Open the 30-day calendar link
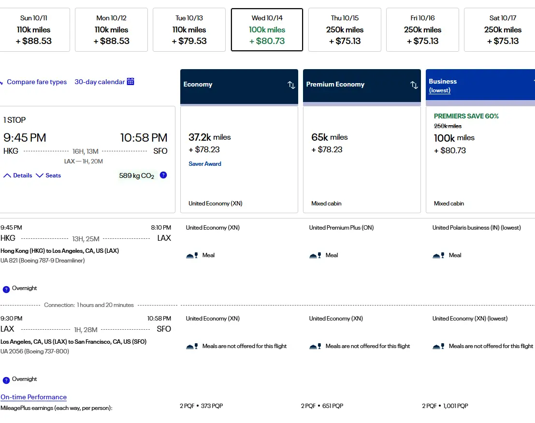Screen dimensions: 535x423 pyautogui.click(x=100, y=82)
